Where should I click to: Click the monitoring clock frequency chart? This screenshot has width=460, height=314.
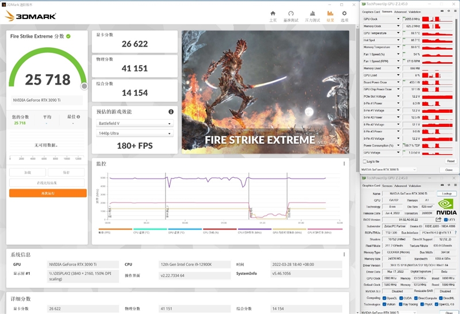(x=224, y=197)
